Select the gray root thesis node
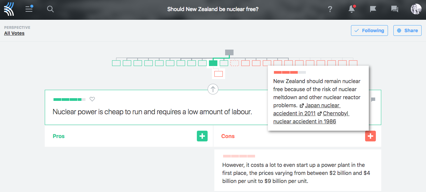 pos(229,52)
